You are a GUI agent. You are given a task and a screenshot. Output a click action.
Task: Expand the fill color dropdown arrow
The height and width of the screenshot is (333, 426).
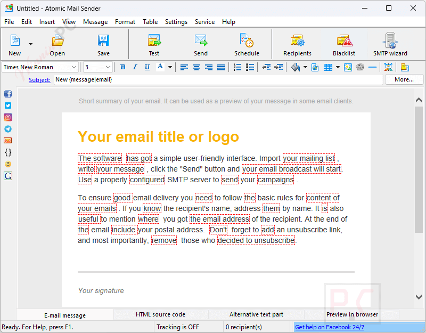(x=305, y=67)
